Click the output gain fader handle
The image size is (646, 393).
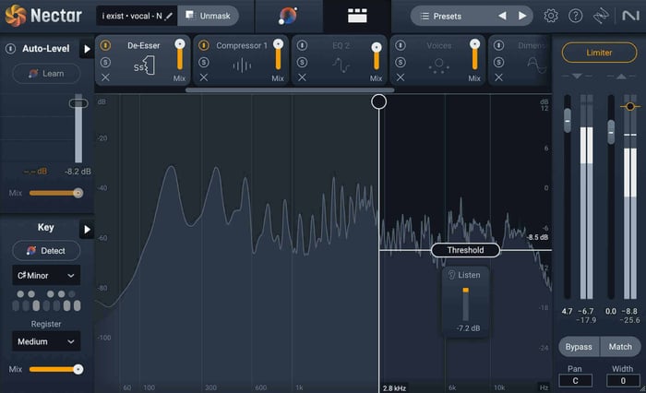coord(611,132)
